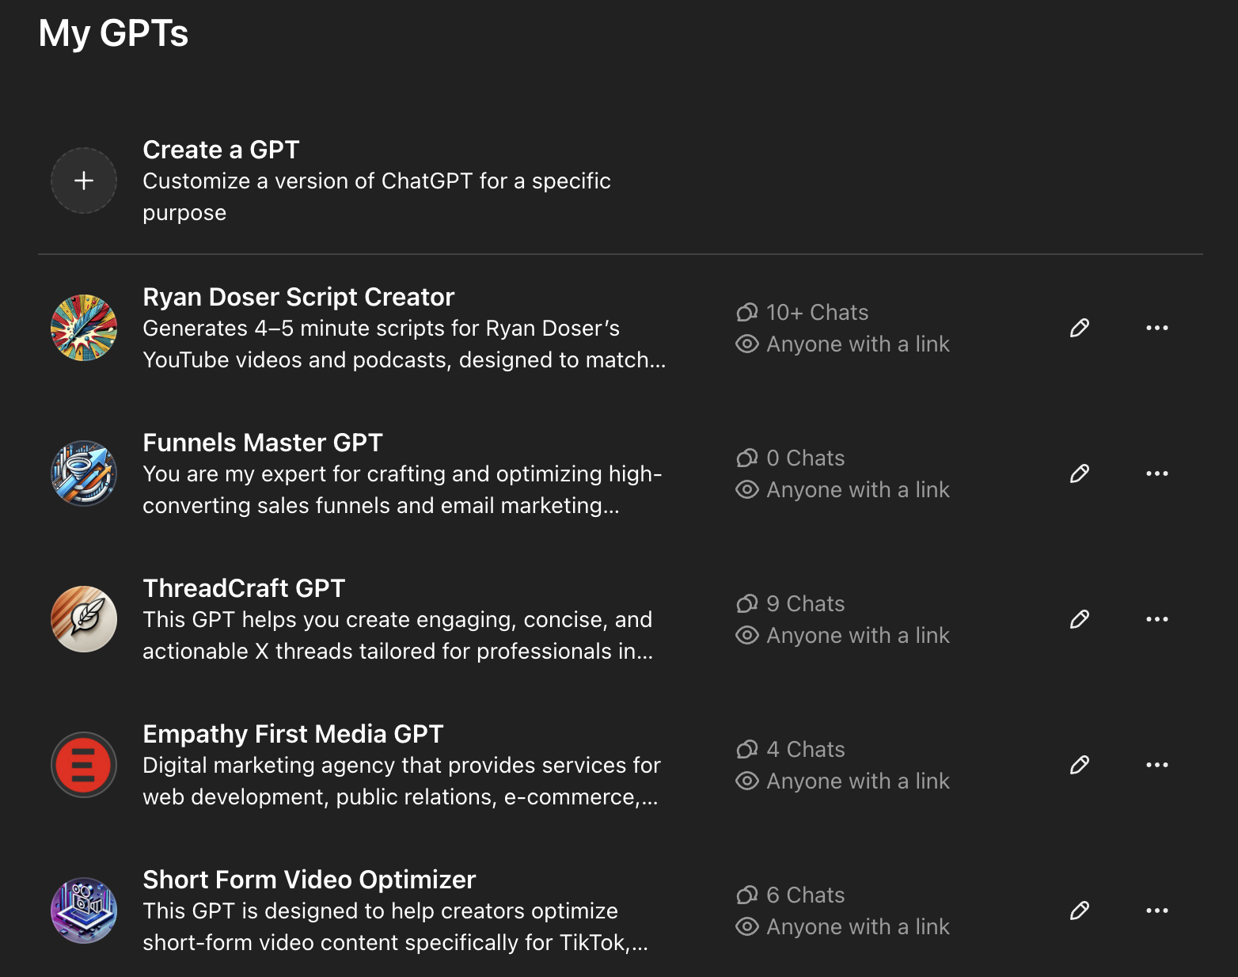Open ThreadCraft GPT feather avatar thumbnail

[x=84, y=619]
